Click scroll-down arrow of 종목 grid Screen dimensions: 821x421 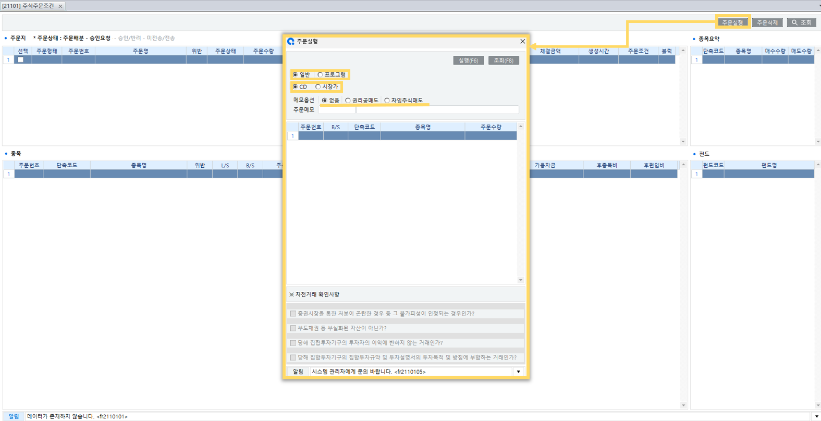pyautogui.click(x=683, y=405)
